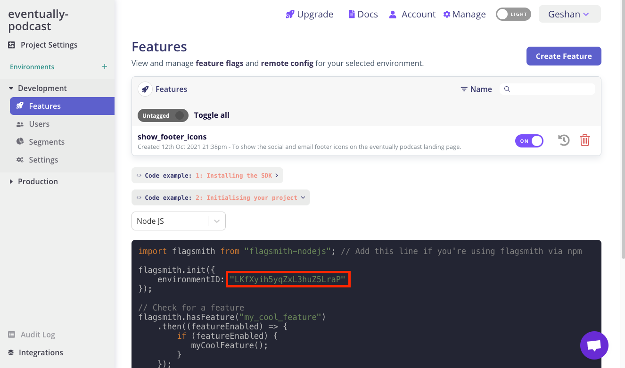This screenshot has width=625, height=368.
Task: Select the Integrations sidebar icon
Action: 10,352
